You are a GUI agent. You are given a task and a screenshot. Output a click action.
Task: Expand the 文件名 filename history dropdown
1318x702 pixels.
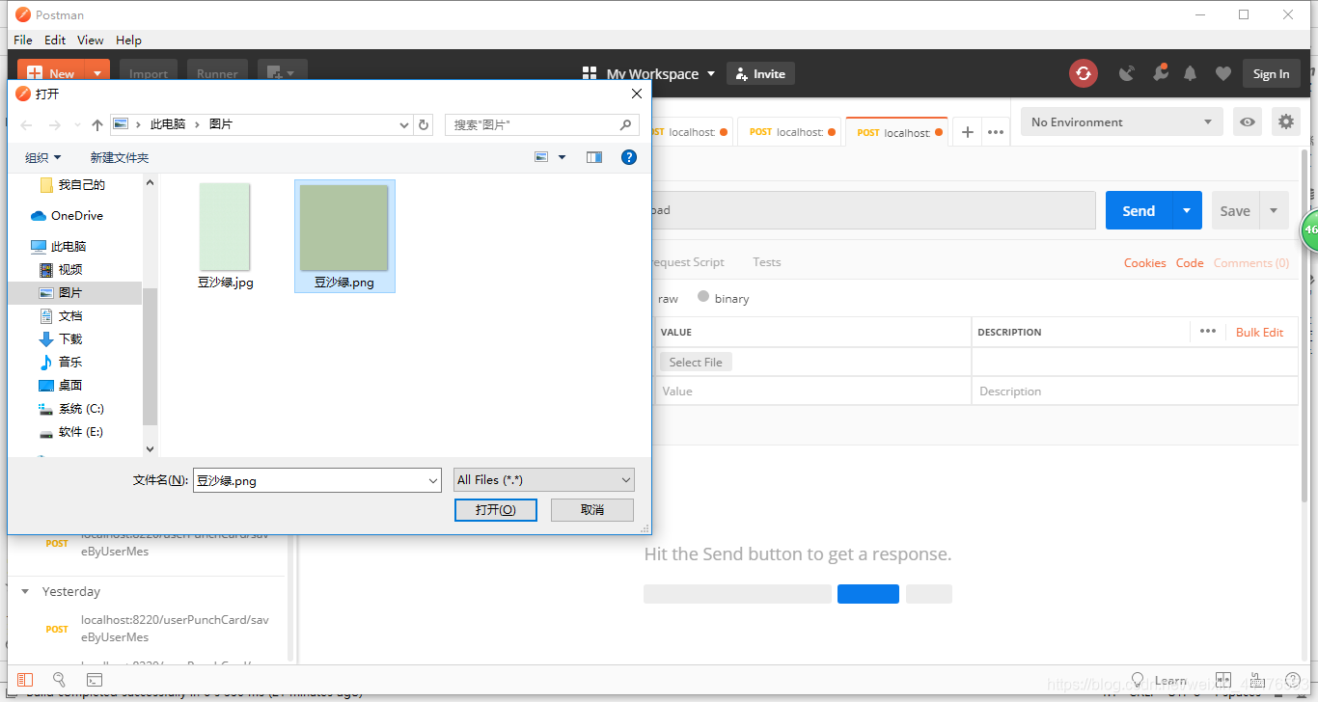(x=432, y=479)
